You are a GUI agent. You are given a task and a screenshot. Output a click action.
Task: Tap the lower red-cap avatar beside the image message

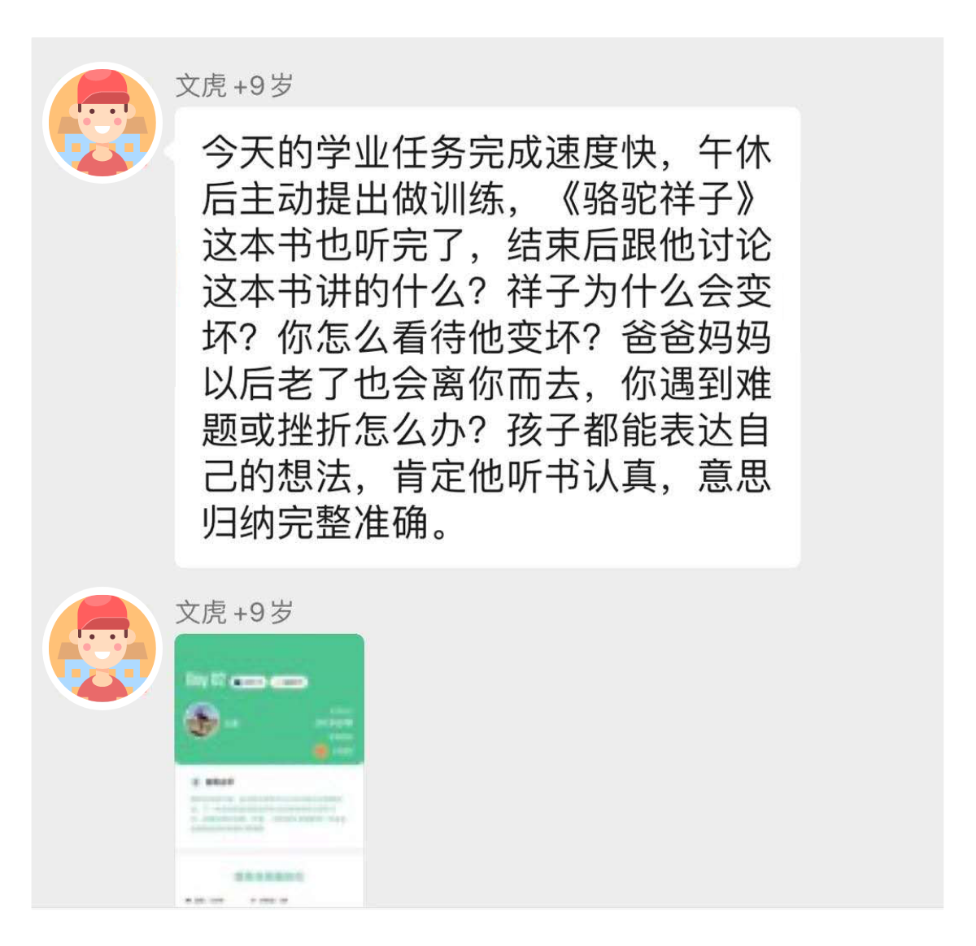coord(102,648)
